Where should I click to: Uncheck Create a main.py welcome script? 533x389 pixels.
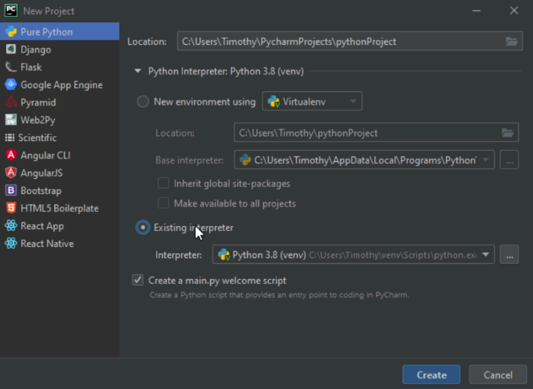[138, 280]
